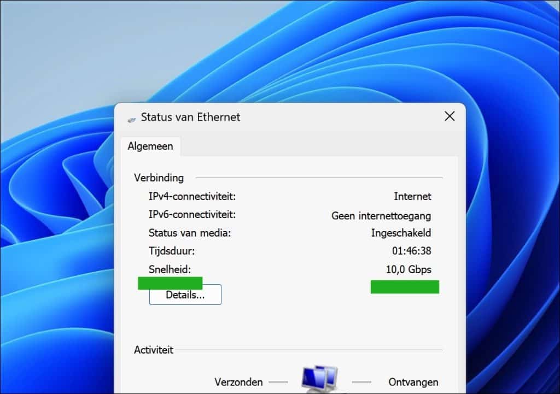Viewport: 560px width, 394px height.
Task: Click the Ethernet adapter icon in the title bar
Action: tap(131, 117)
